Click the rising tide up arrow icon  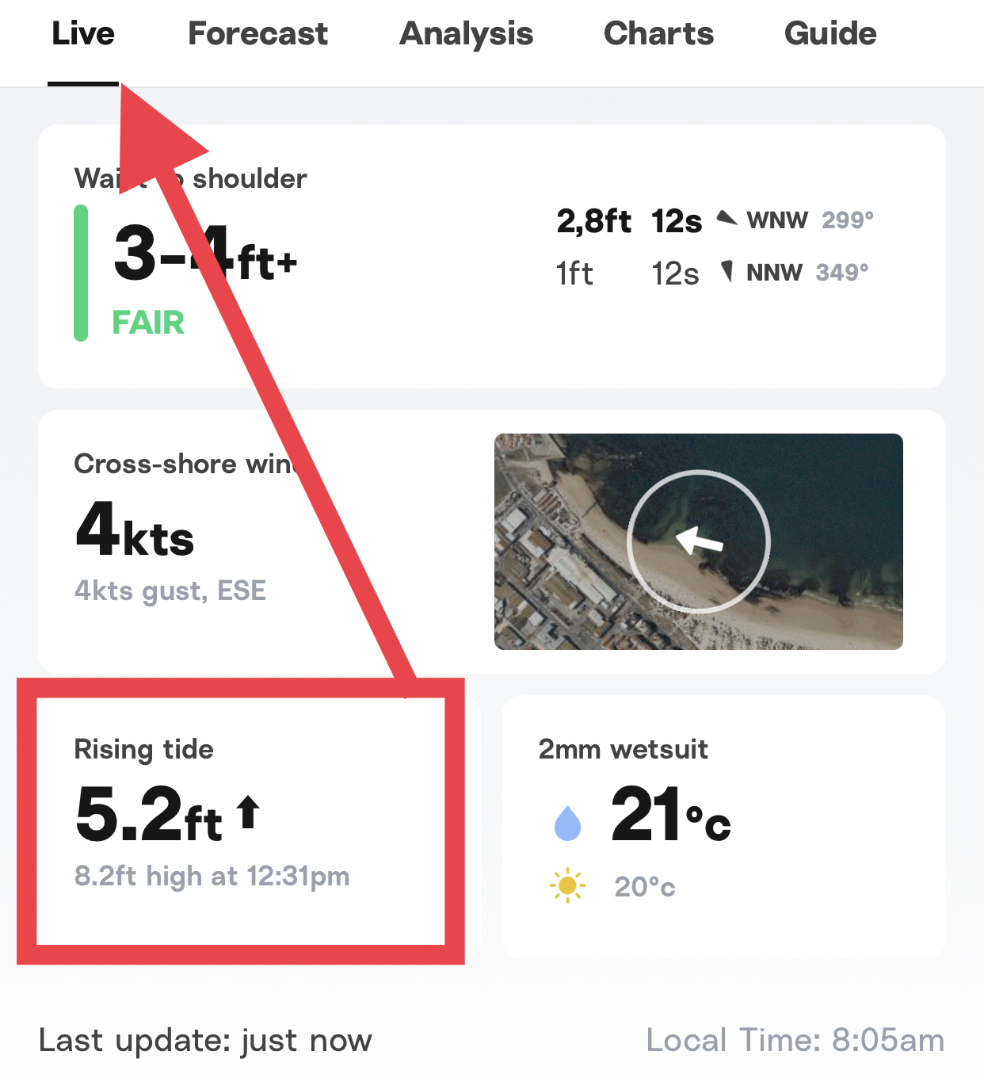coord(249,812)
